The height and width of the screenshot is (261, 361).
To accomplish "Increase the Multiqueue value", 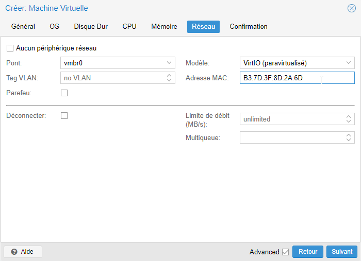I will pyautogui.click(x=348, y=135).
